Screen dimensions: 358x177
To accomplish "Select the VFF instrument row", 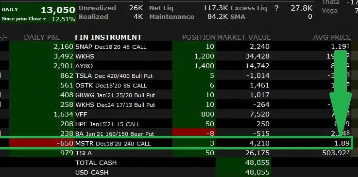I will pos(179,114).
